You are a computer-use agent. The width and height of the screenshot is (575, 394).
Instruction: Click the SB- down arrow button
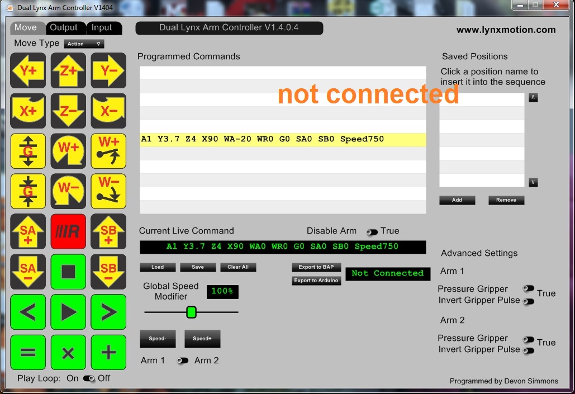tap(108, 272)
